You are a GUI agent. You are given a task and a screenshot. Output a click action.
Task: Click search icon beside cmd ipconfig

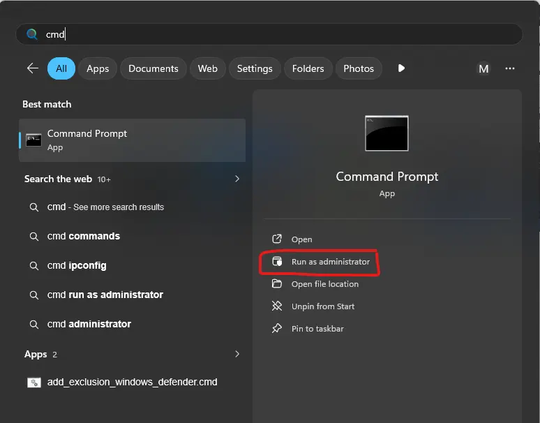33,266
